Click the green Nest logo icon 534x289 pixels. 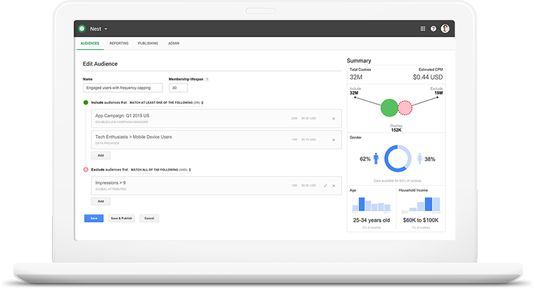[82, 29]
